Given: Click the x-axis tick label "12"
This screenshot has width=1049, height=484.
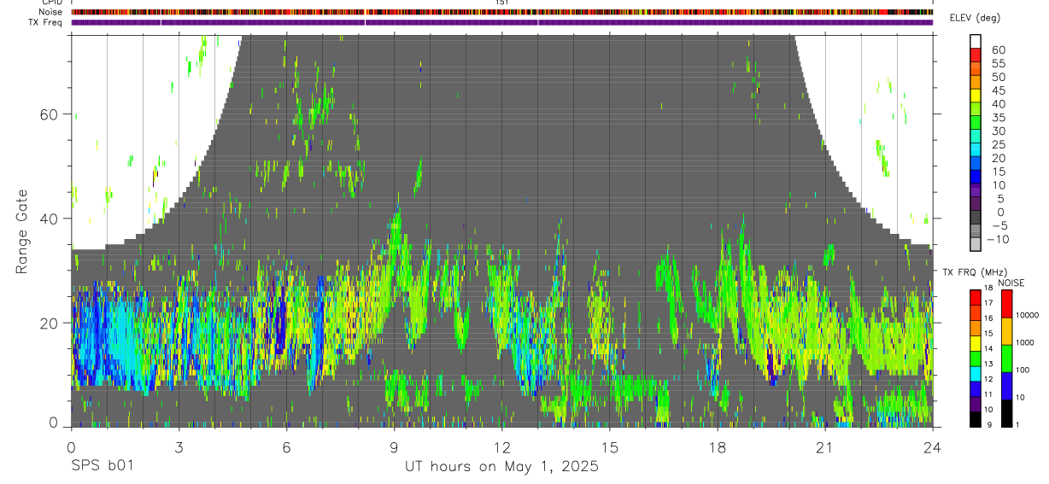Looking at the screenshot, I should point(501,447).
